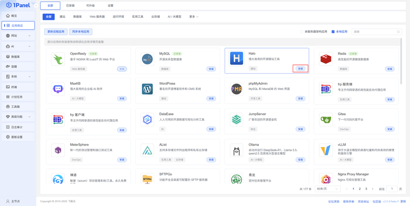Install Ollama via its 安装 button
This screenshot has width=410, height=206.
(300, 159)
